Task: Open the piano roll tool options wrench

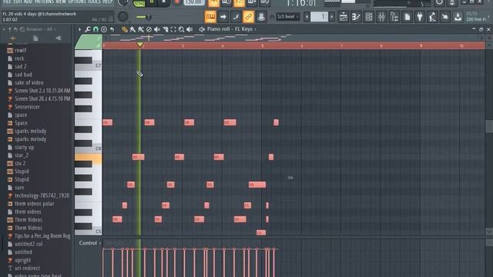Action: pos(88,29)
